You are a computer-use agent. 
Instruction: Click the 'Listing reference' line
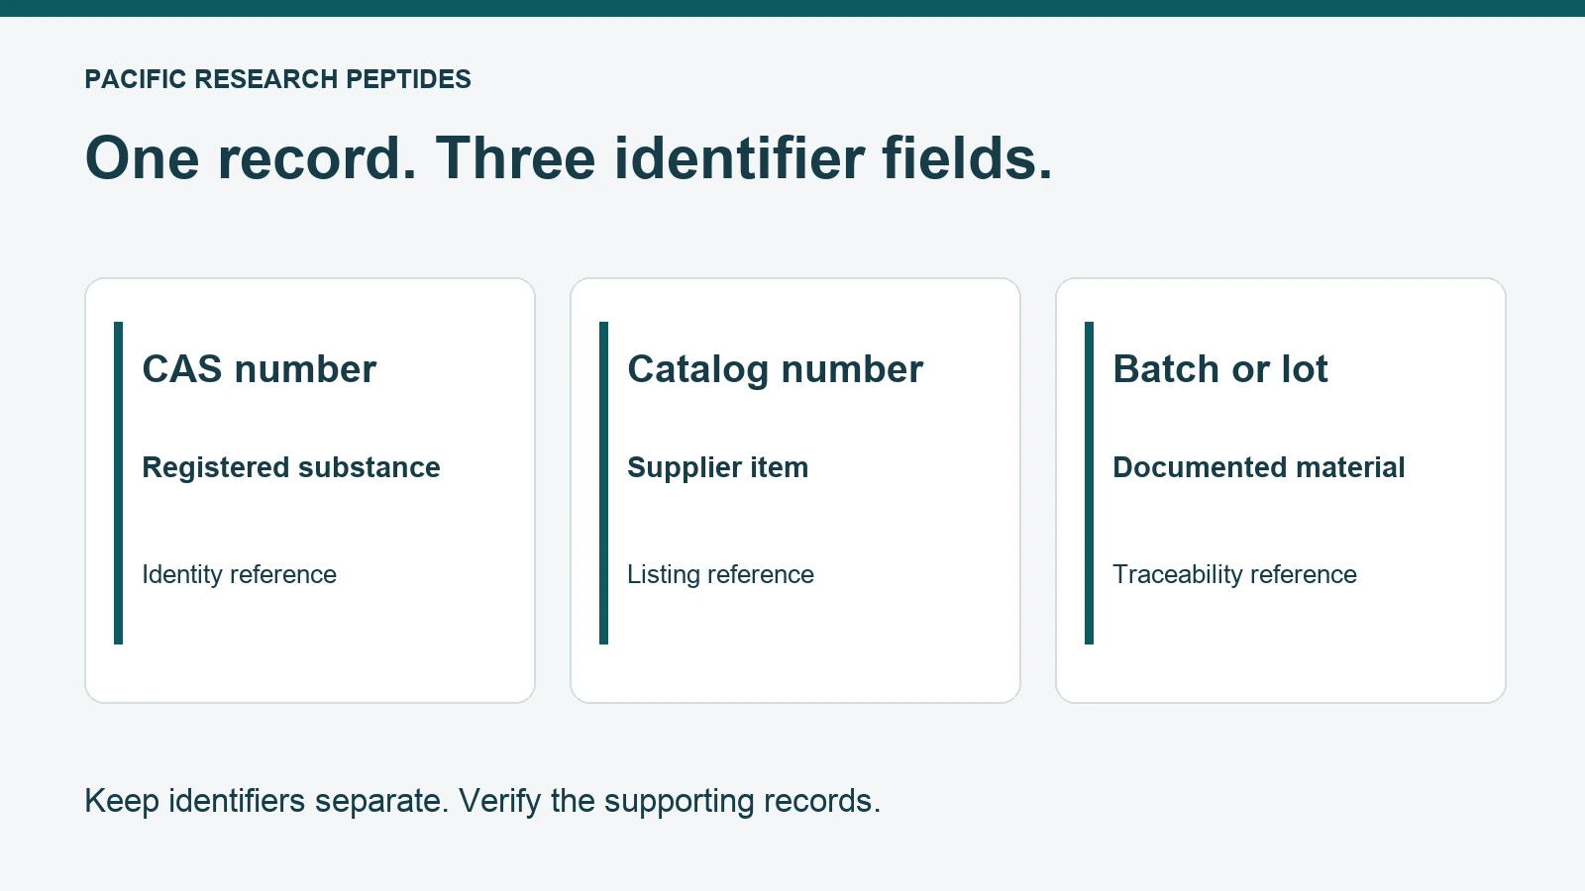[x=721, y=574]
